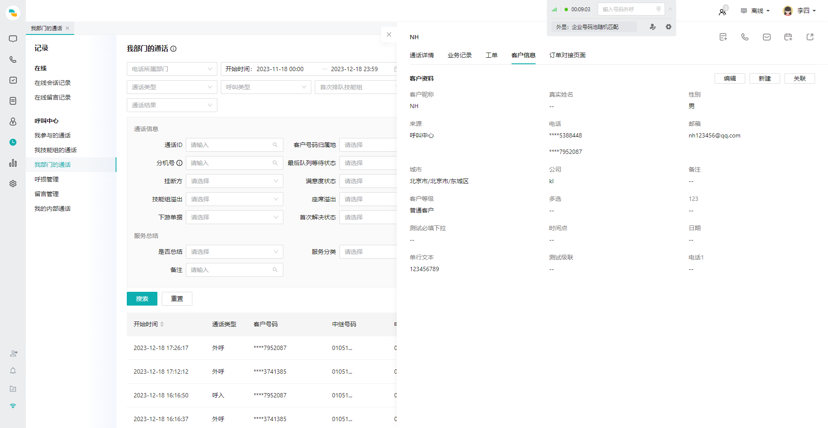
Task: Click the open-in-new-window icon in NH panel
Action: pos(810,37)
